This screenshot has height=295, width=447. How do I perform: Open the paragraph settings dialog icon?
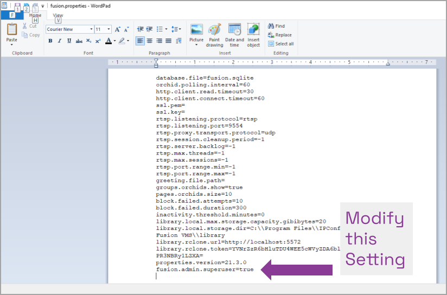coord(178,41)
